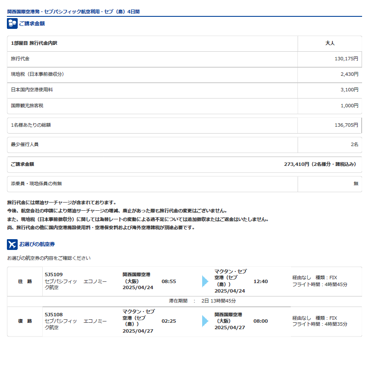Viewport: 372px width, 368px height.
Task: Click the airplane icon beside お選びの航空券
Action: pos(12,244)
